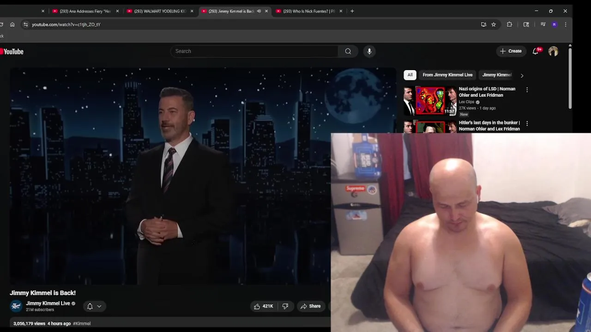Open YouTube notifications bell
Screen dimensions: 591x332
[536, 51]
